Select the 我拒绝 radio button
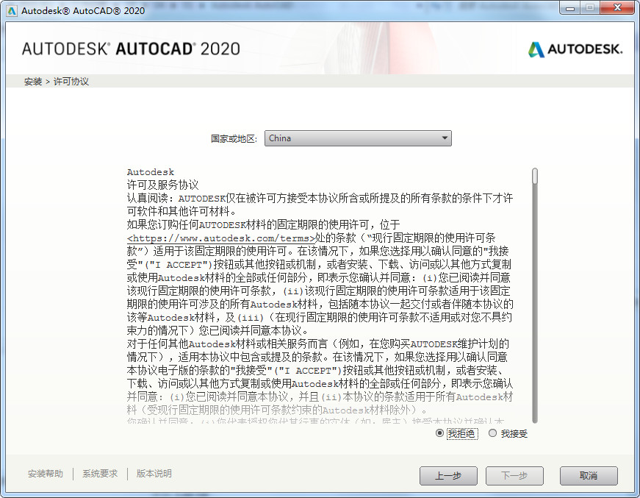This screenshot has height=498, width=640. (439, 433)
